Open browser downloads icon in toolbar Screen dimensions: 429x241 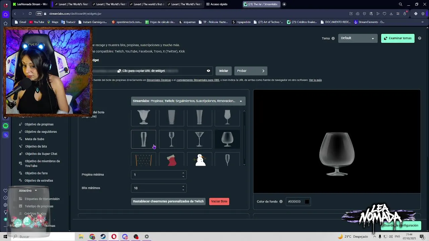tap(391, 14)
